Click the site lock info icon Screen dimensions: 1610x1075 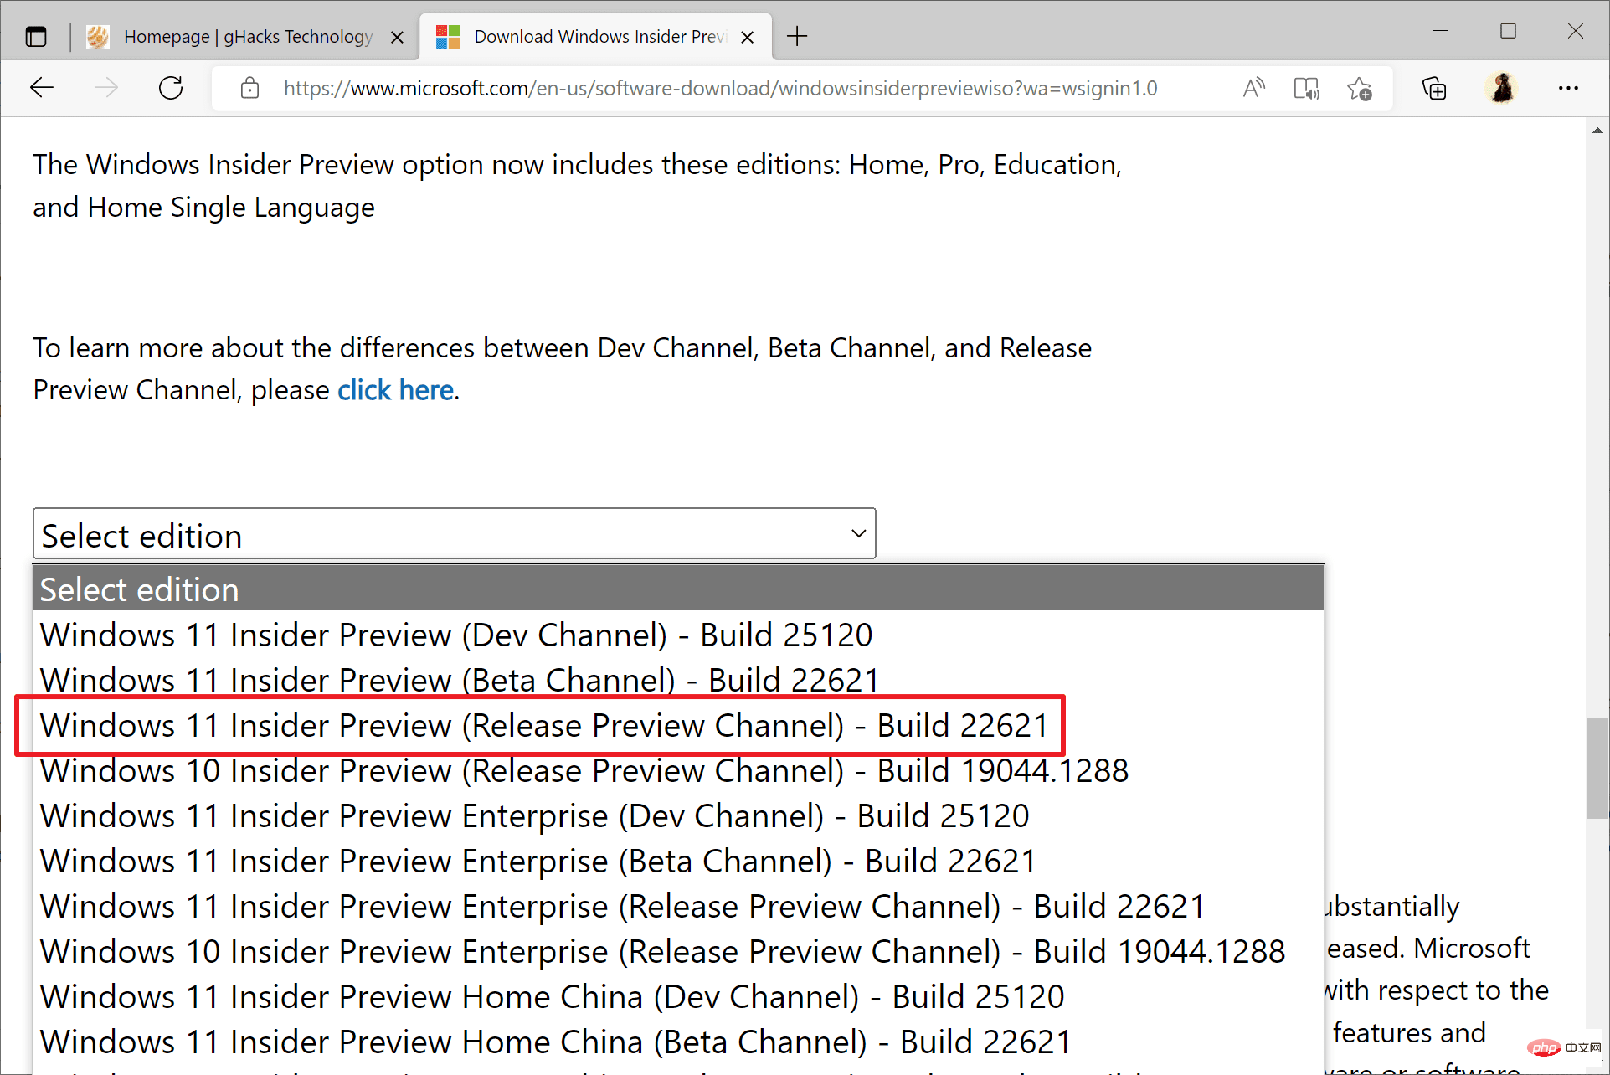(249, 88)
